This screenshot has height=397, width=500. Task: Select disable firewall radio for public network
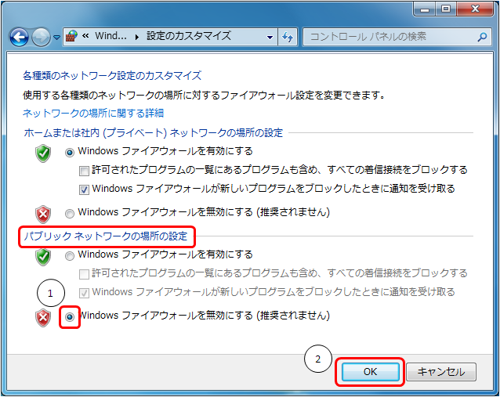[x=70, y=316]
